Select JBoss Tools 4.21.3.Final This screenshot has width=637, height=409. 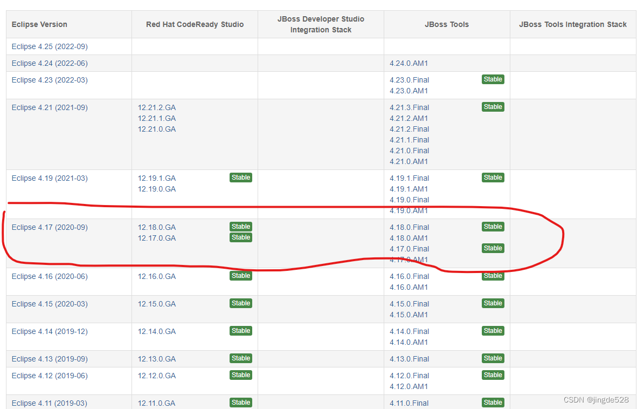tap(410, 108)
